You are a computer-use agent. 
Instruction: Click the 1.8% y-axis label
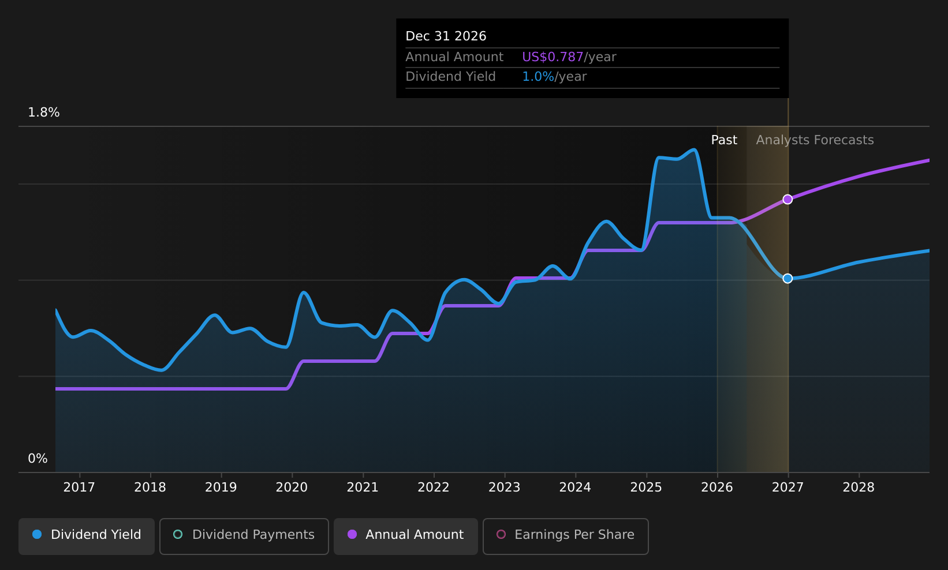pyautogui.click(x=44, y=112)
